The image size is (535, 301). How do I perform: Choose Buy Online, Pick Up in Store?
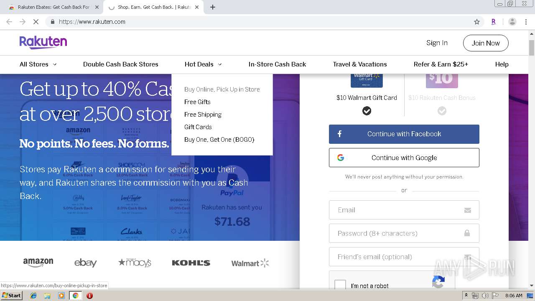(222, 89)
